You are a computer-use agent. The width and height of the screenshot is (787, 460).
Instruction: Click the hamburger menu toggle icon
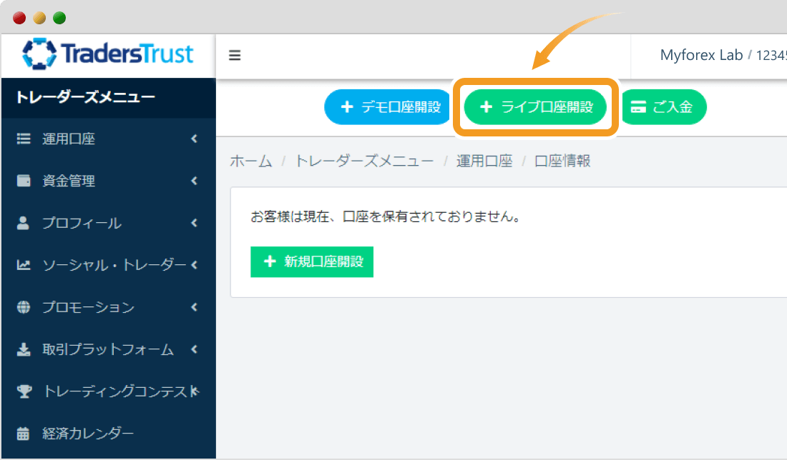235,56
